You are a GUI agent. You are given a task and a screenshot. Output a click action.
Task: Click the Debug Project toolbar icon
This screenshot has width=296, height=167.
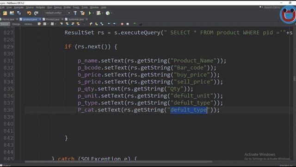click(99, 13)
